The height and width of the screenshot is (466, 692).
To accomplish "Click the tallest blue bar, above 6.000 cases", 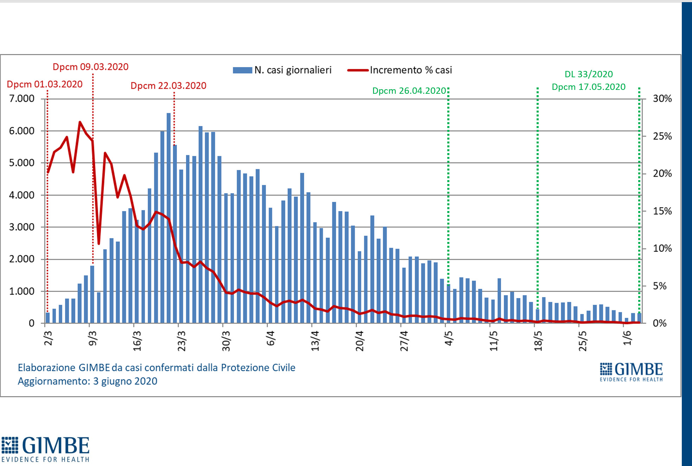I will tap(169, 218).
